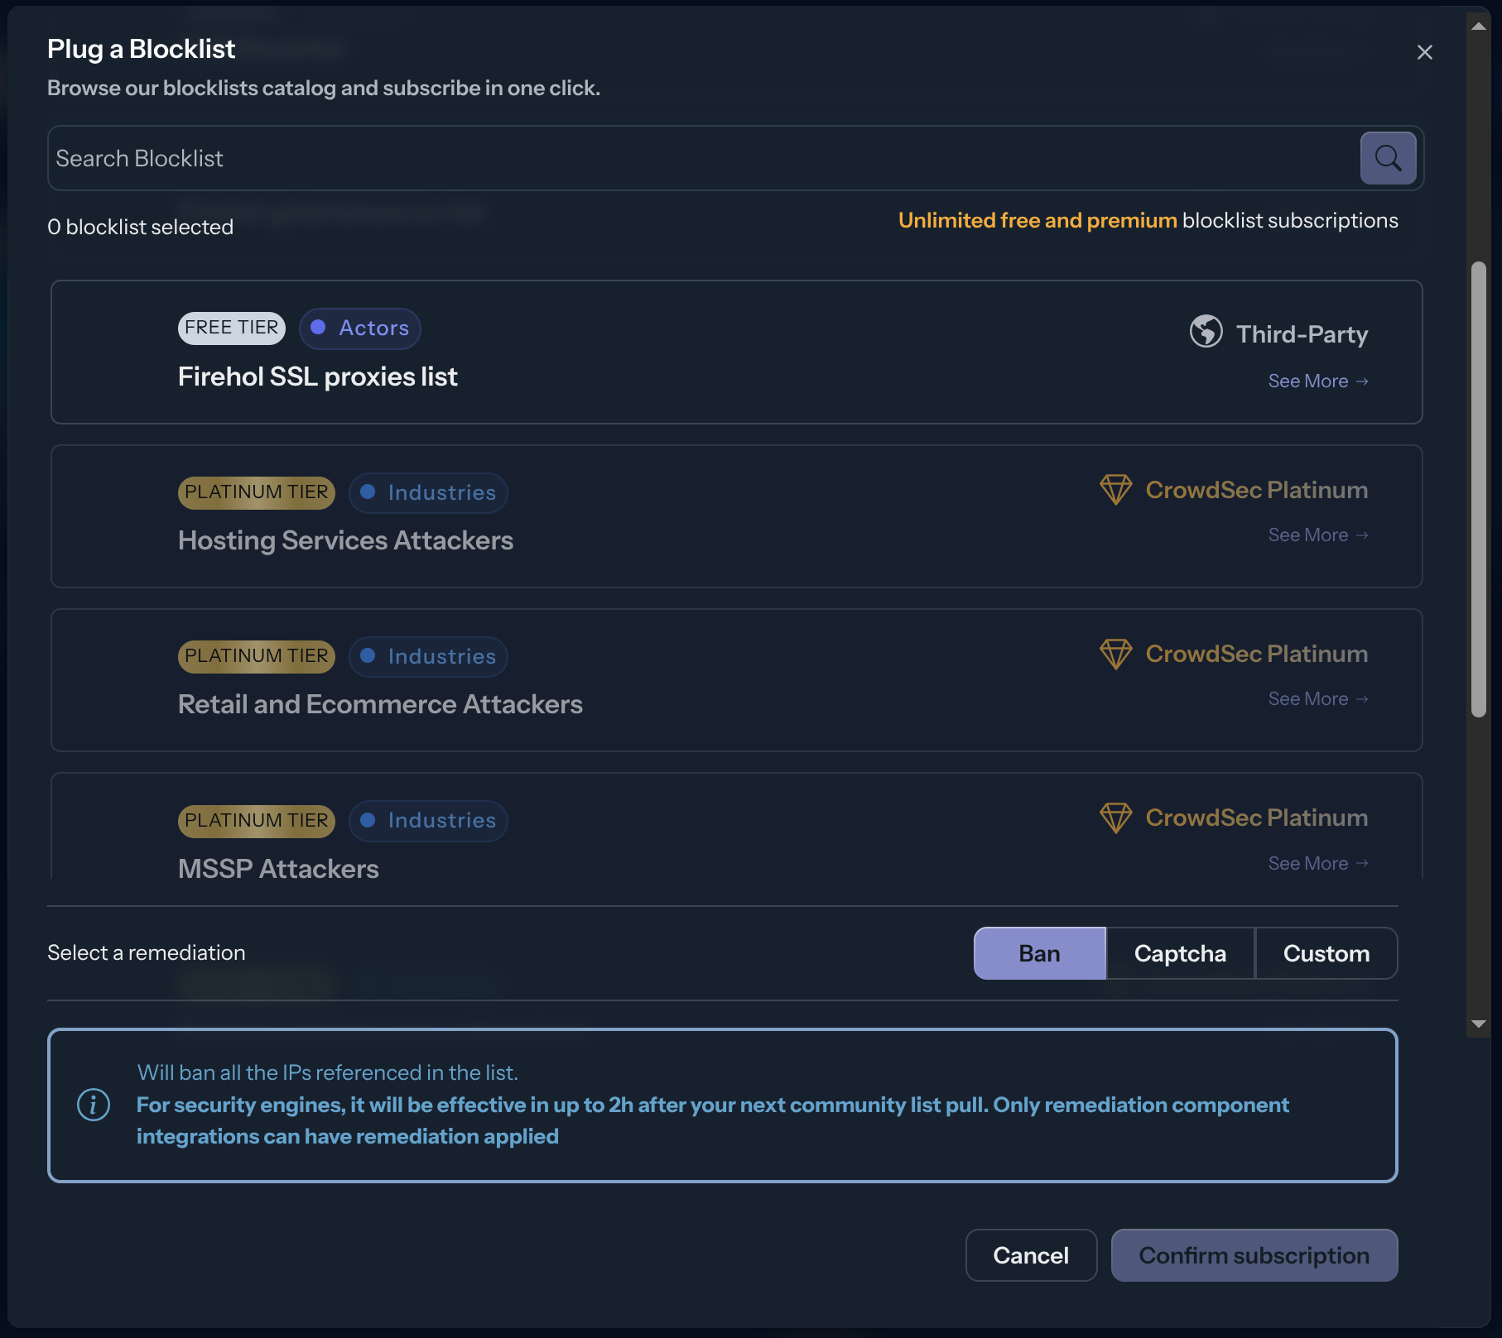Click the Industries tag on Hosting Services Attackers

tap(428, 492)
